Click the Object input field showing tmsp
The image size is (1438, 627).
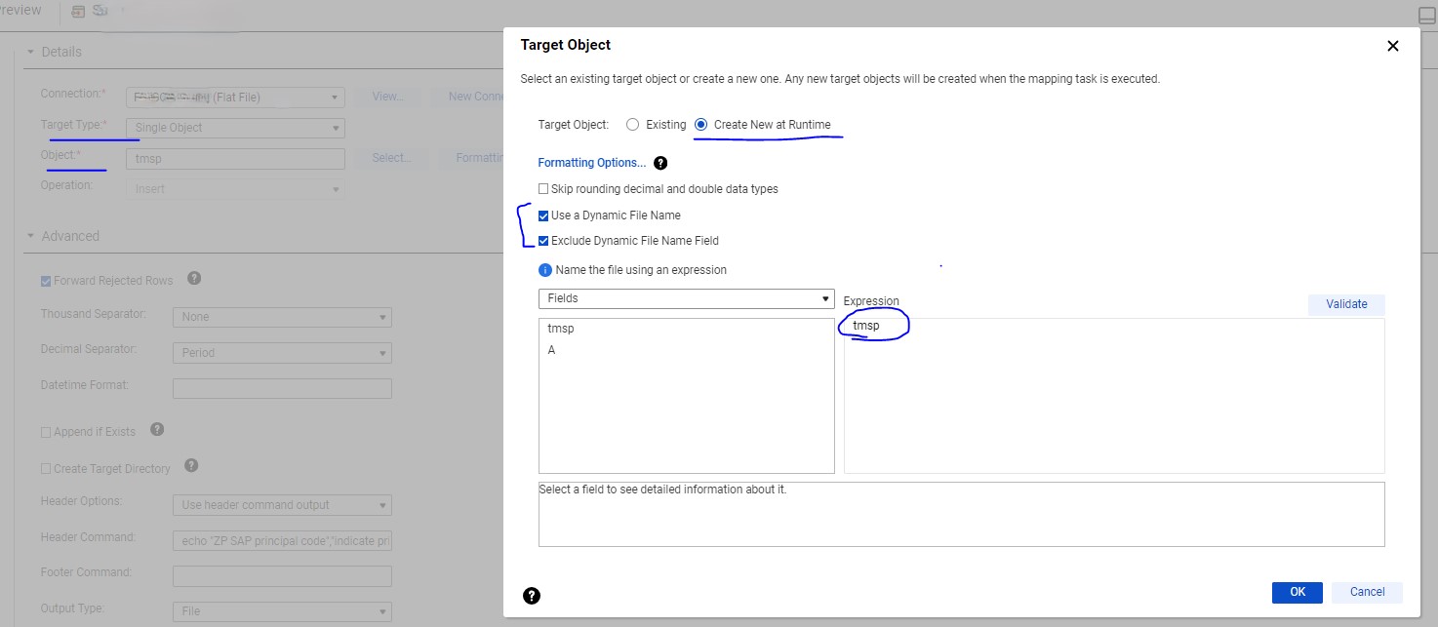(235, 159)
